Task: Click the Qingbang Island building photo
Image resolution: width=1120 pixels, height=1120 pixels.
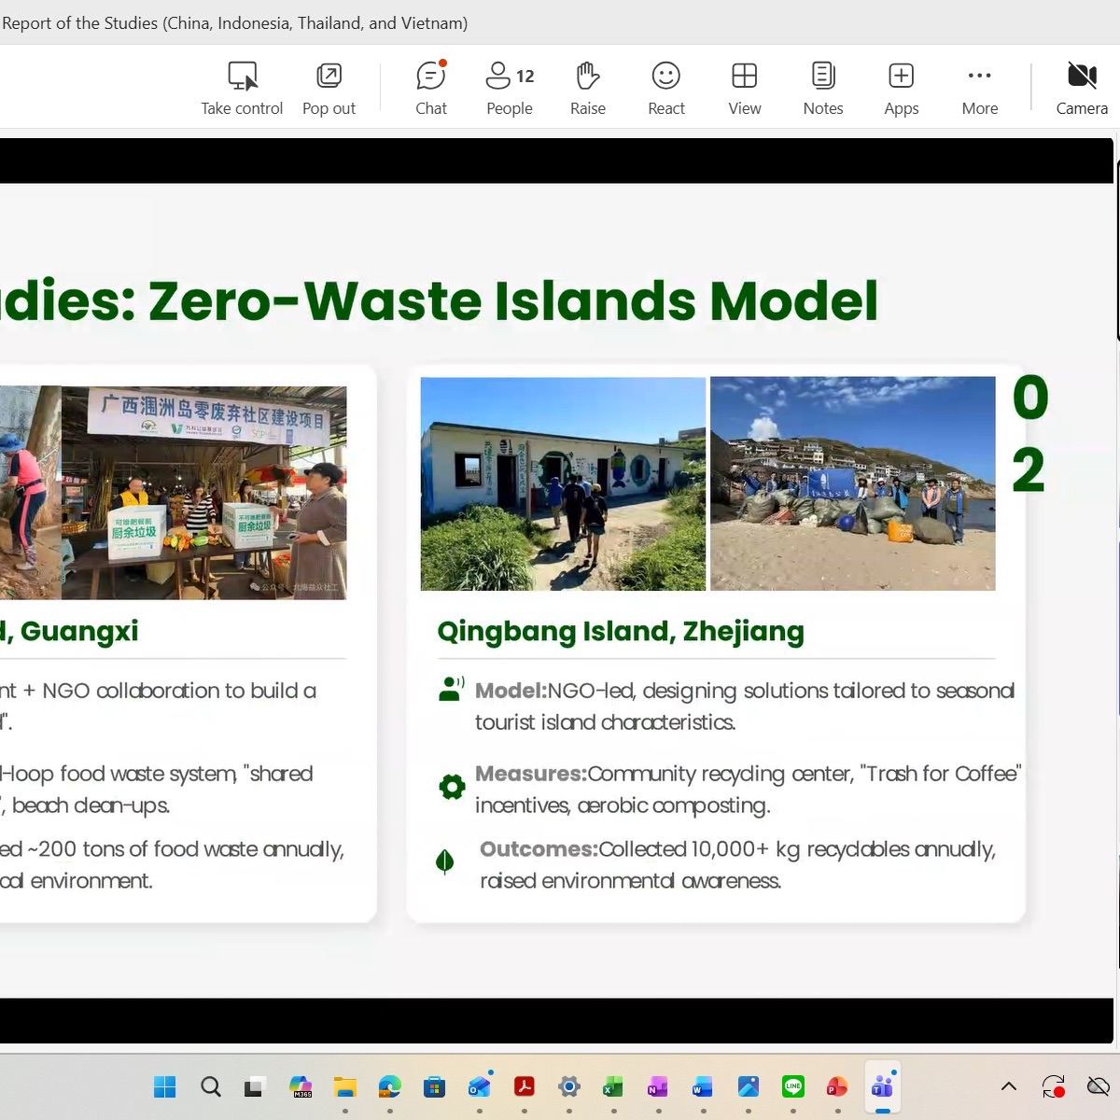Action: click(x=563, y=483)
